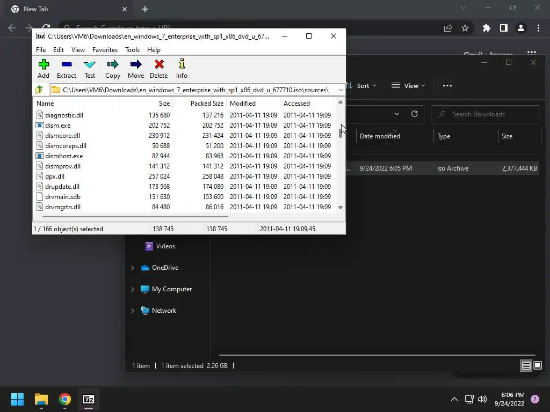Open the Favorites menu in 7-Zip
Screen dimensions: 550x412
(105, 50)
